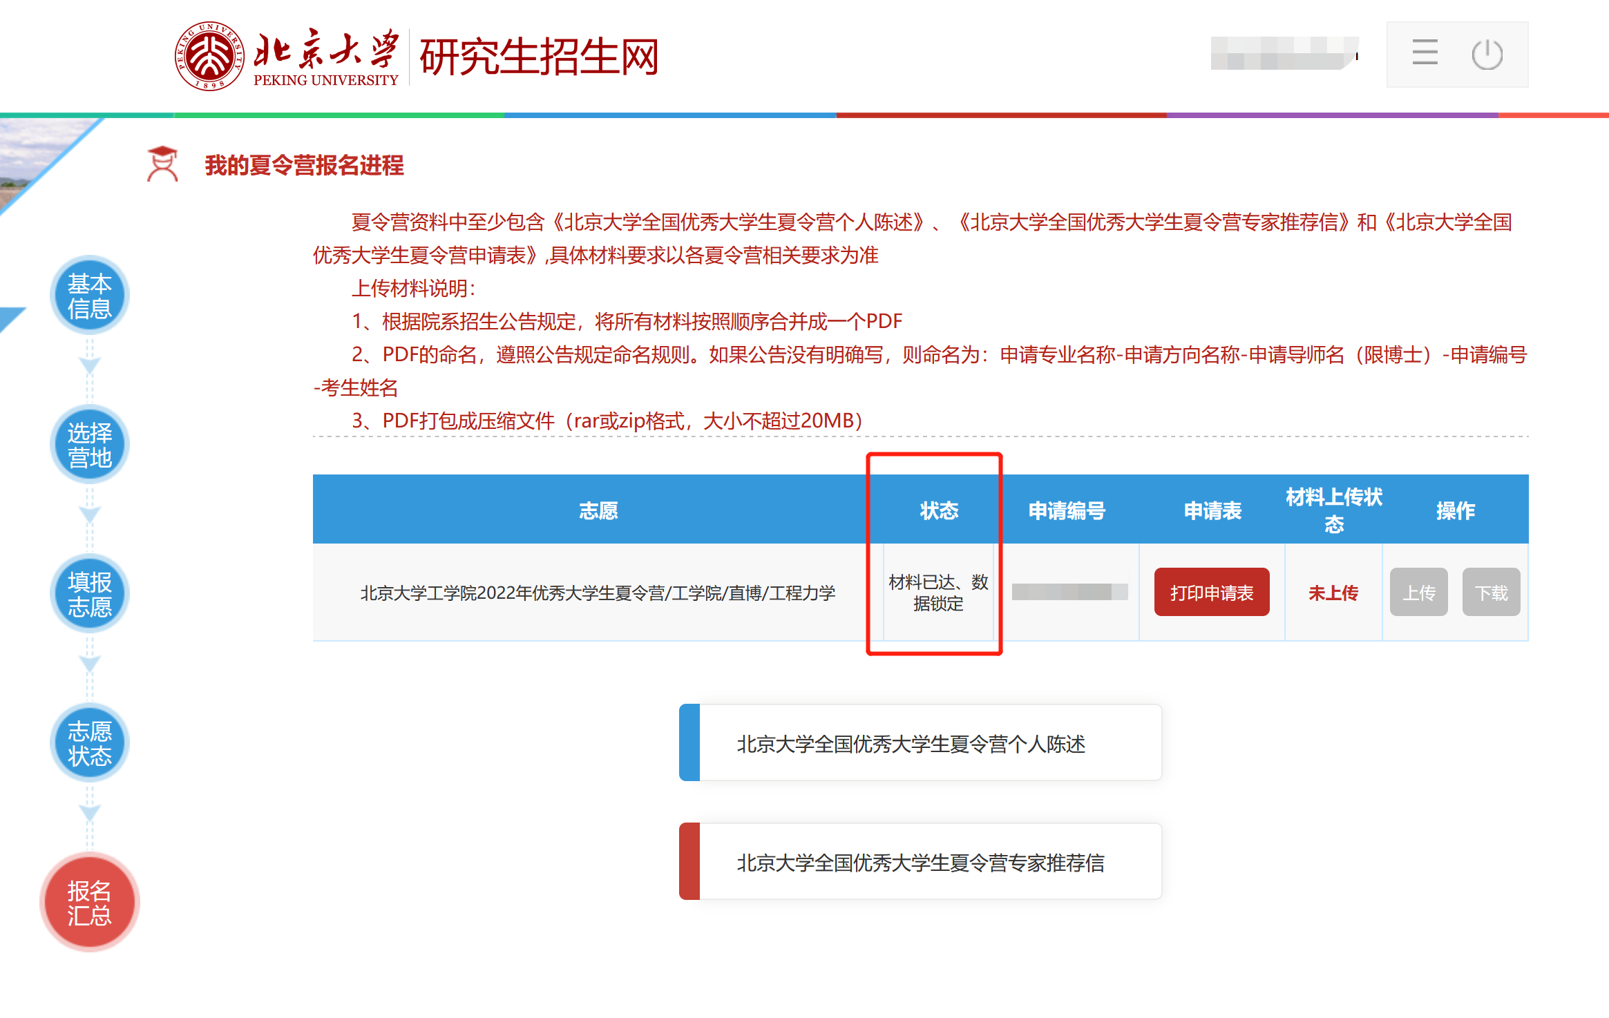Click the 材料已达、数据锁定 status cell
This screenshot has width=1609, height=1018.
pyautogui.click(x=938, y=593)
